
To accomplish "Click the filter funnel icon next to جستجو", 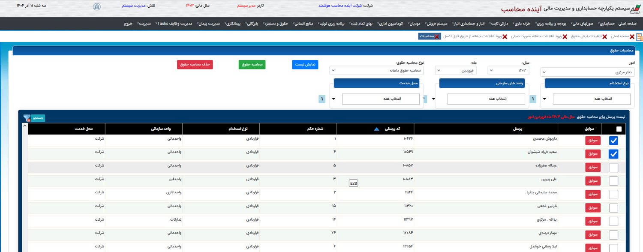I will tap(27, 118).
